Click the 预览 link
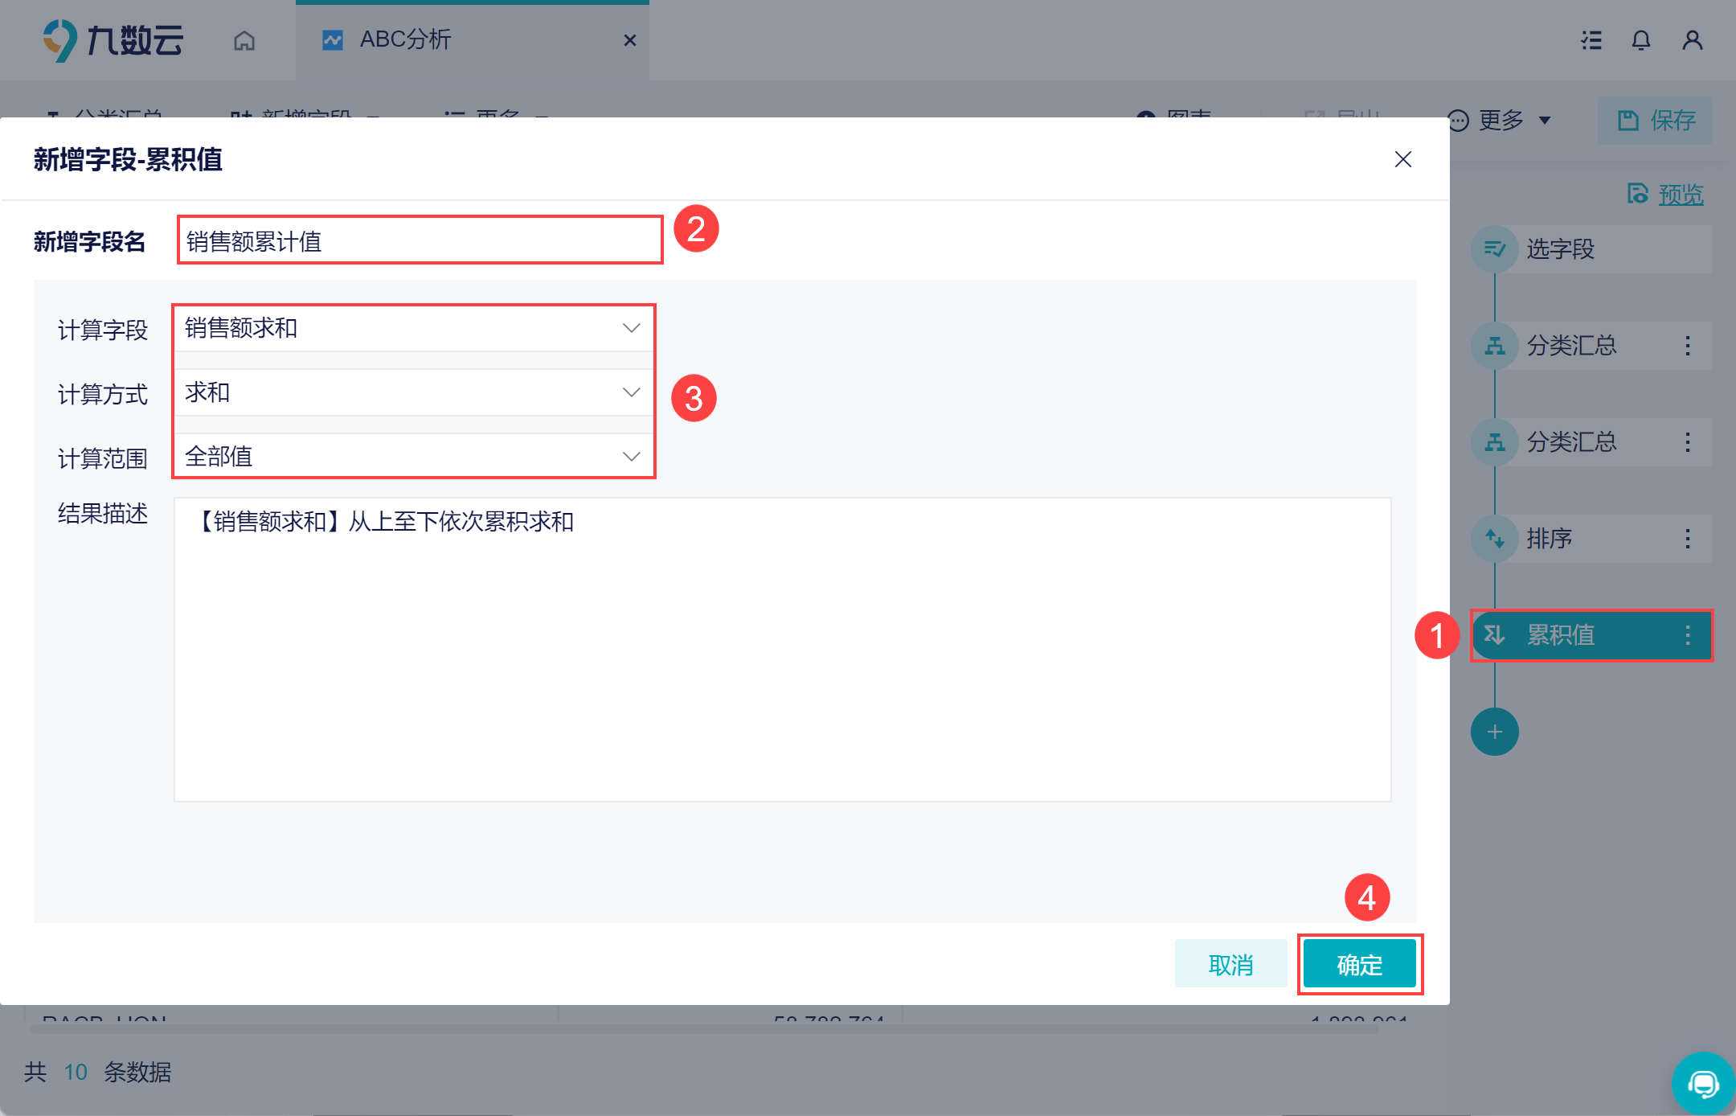Viewport: 1736px width, 1116px height. (x=1680, y=195)
